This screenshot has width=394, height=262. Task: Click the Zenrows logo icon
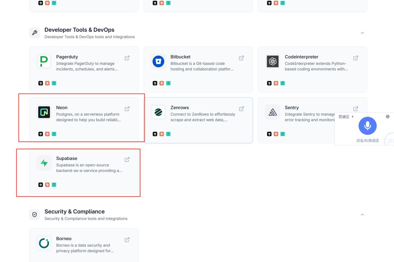click(x=158, y=112)
